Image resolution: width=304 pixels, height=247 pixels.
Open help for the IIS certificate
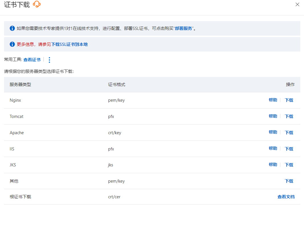[273, 148]
